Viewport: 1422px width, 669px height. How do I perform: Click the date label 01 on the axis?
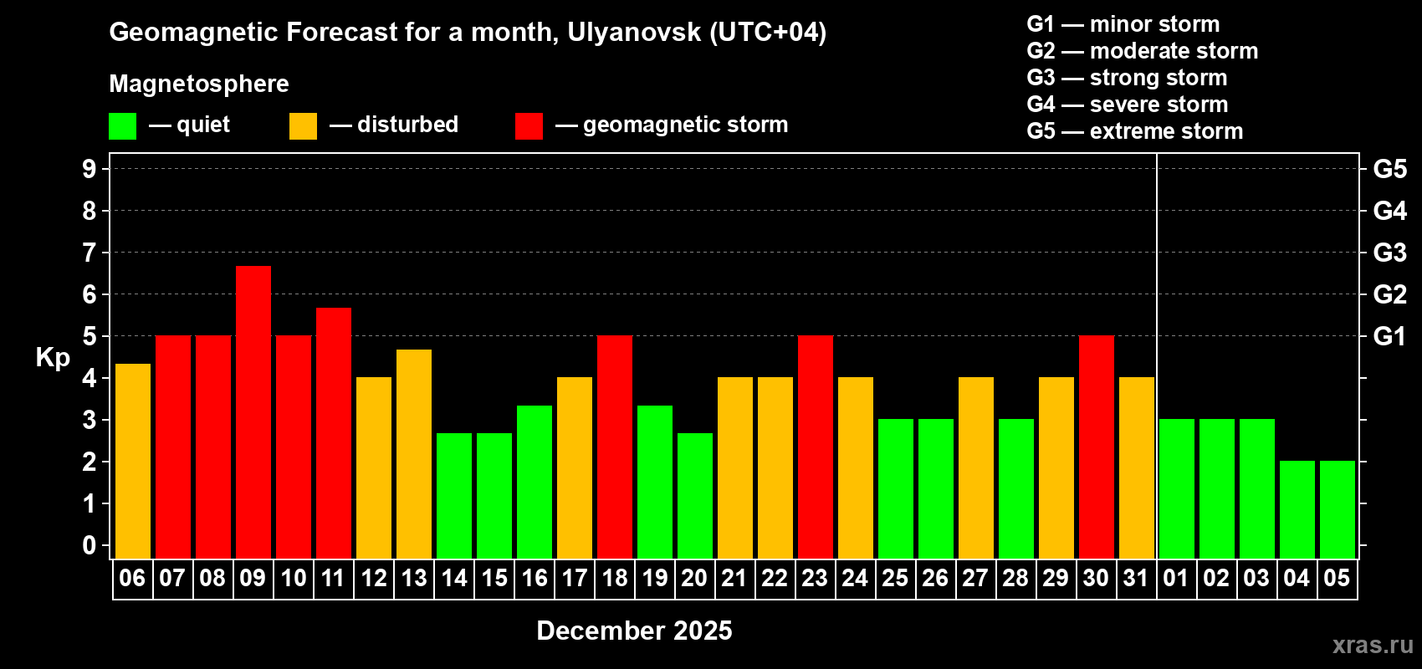[1176, 578]
